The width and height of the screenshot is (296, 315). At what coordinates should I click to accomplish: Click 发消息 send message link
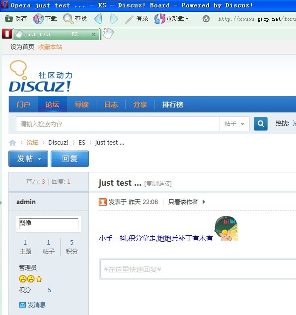tap(36, 305)
